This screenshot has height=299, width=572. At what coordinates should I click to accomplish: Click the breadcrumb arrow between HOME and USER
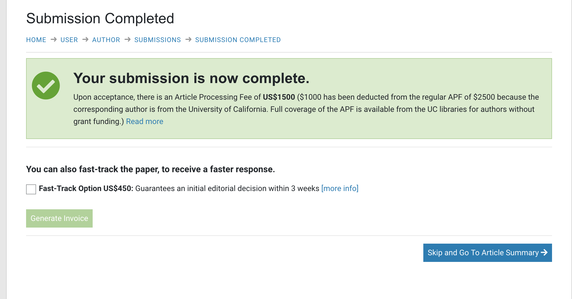click(x=54, y=40)
